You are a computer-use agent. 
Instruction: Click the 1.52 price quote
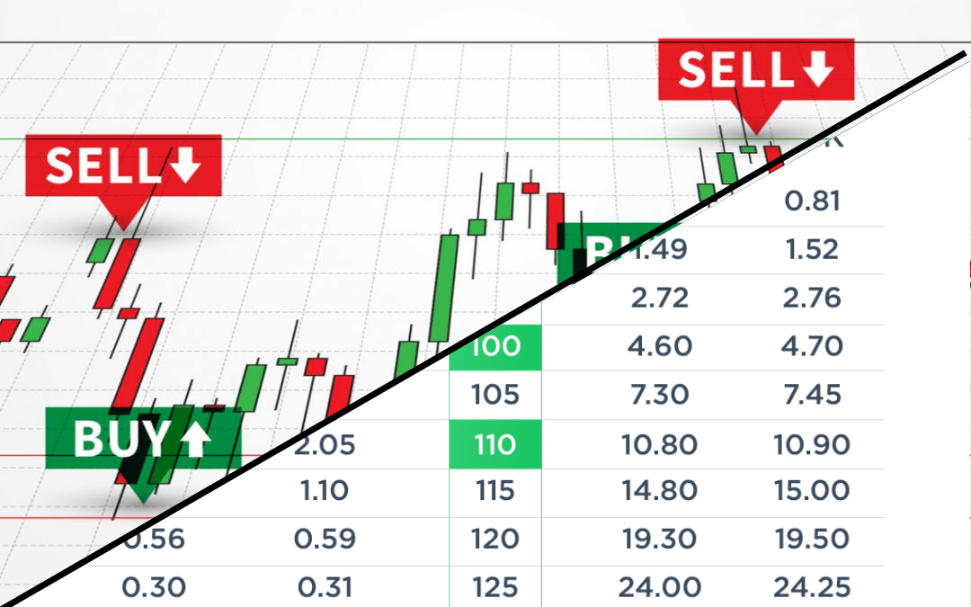812,249
